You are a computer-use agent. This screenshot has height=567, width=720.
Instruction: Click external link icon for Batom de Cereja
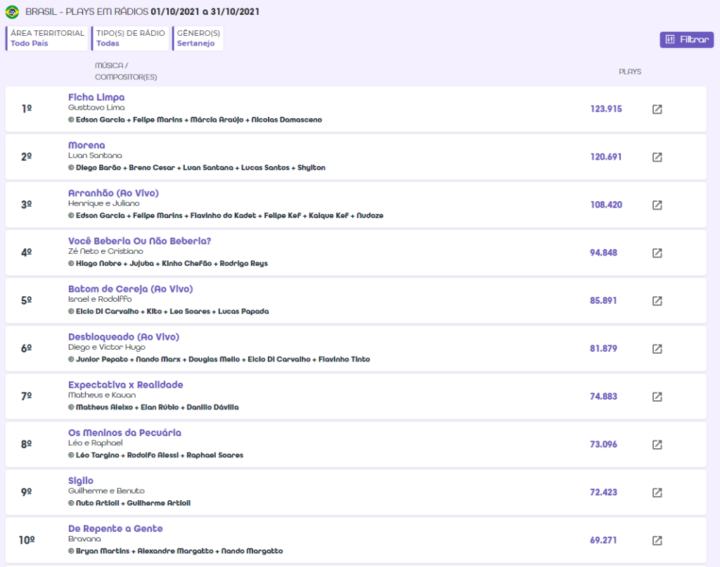click(x=657, y=300)
